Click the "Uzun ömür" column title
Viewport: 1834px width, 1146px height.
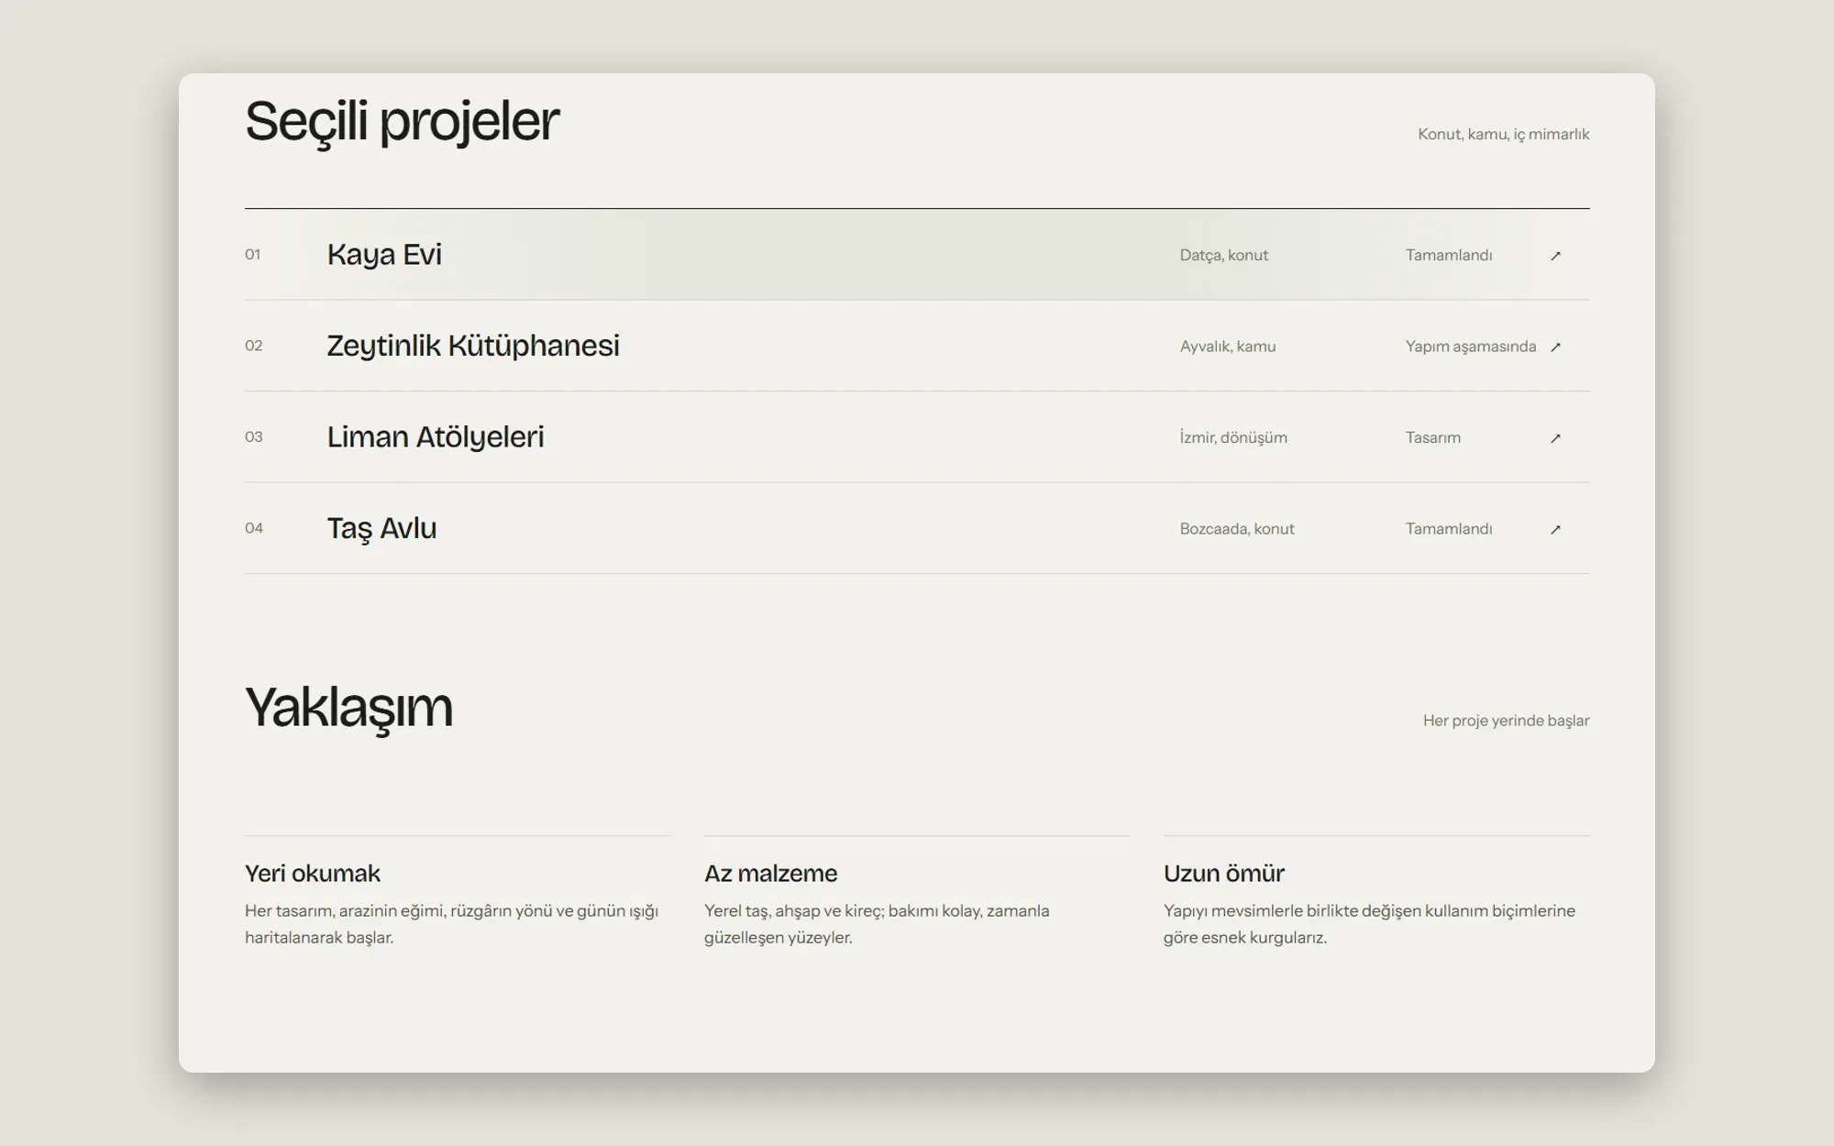pos(1224,874)
